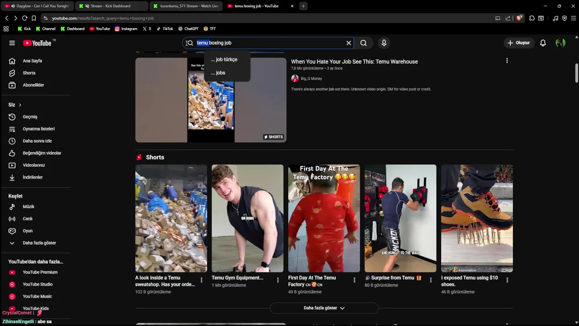The height and width of the screenshot is (326, 579).
Task: Expand the Siz section chevron
Action: pyautogui.click(x=20, y=105)
